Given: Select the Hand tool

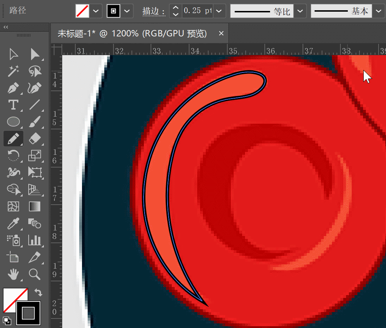Looking at the screenshot, I should (x=13, y=274).
